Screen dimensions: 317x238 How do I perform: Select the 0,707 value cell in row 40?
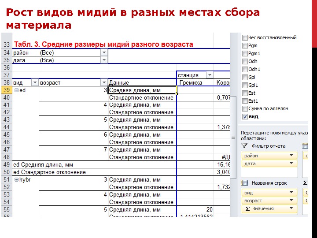pyautogui.click(x=222, y=98)
